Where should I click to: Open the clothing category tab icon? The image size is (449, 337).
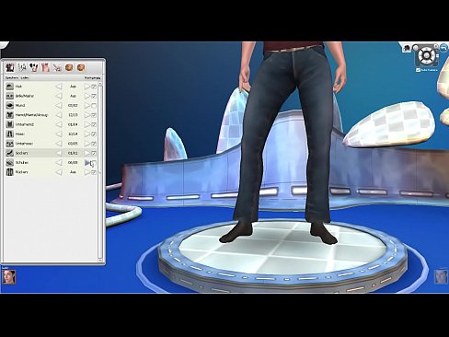[10, 67]
